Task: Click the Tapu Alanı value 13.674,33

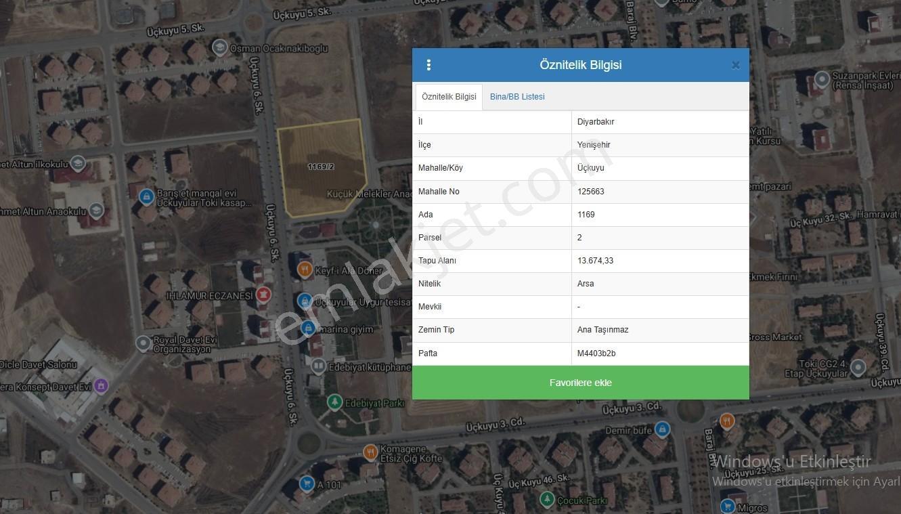Action: [x=595, y=261]
